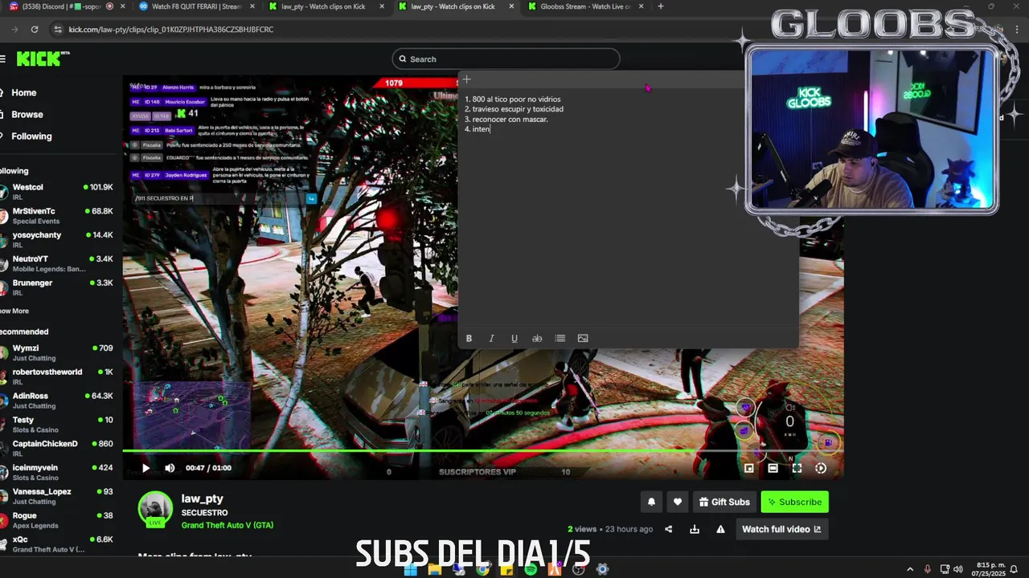The image size is (1029, 578).
Task: Open AdinRoss recommended channel
Action: pos(58,401)
